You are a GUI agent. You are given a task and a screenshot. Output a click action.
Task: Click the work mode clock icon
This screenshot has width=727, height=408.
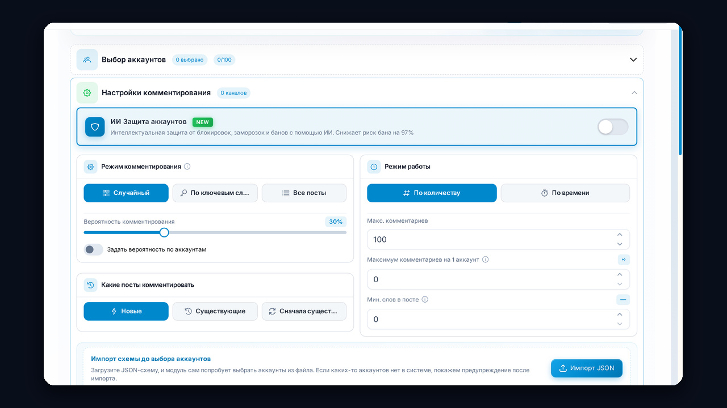tap(374, 167)
